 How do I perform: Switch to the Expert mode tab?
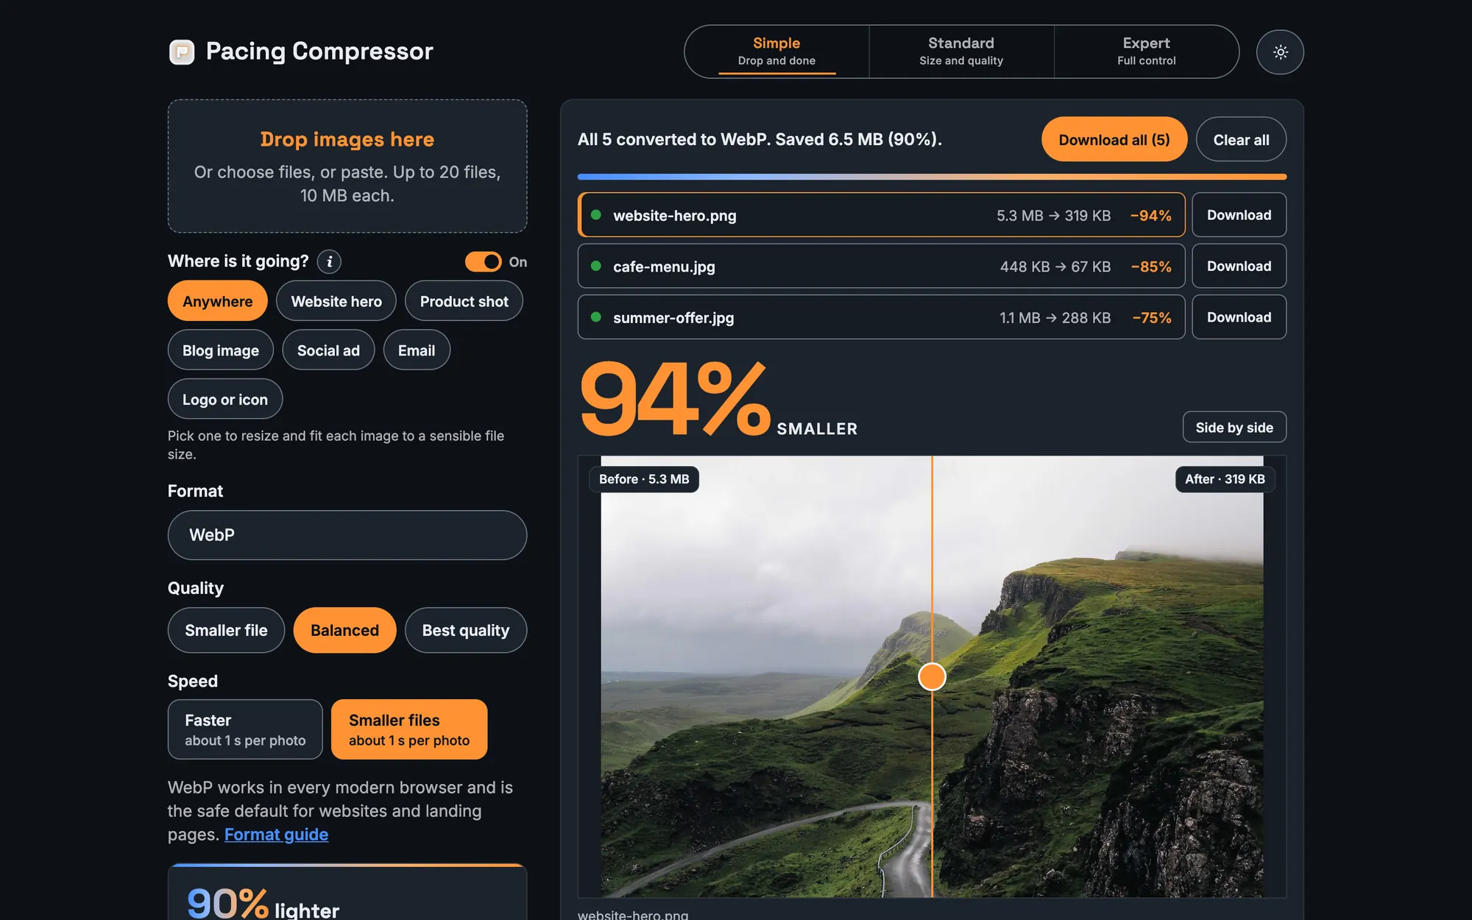point(1146,52)
